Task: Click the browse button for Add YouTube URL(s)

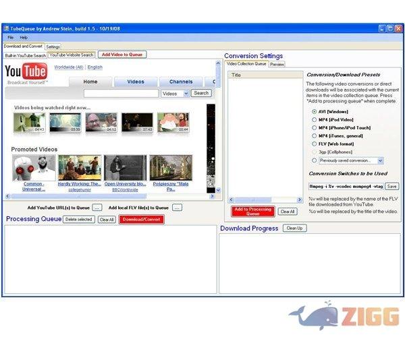Action: pos(97,208)
